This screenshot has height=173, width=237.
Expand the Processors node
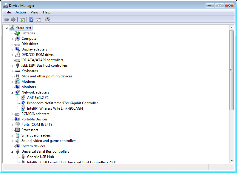tap(13, 130)
